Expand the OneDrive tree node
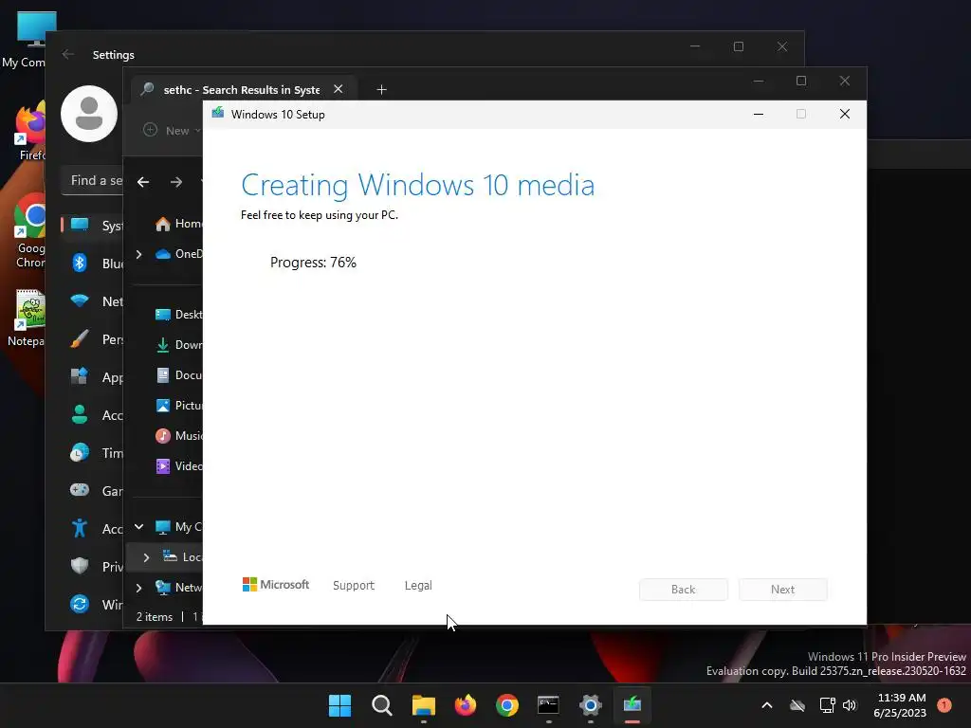 138,254
